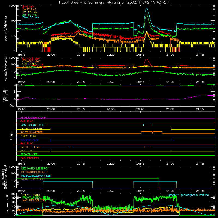This screenshot has width=218, height=218.
Task: Click the red 0.1-0.3 MeV burst peak
Action: [147, 59]
